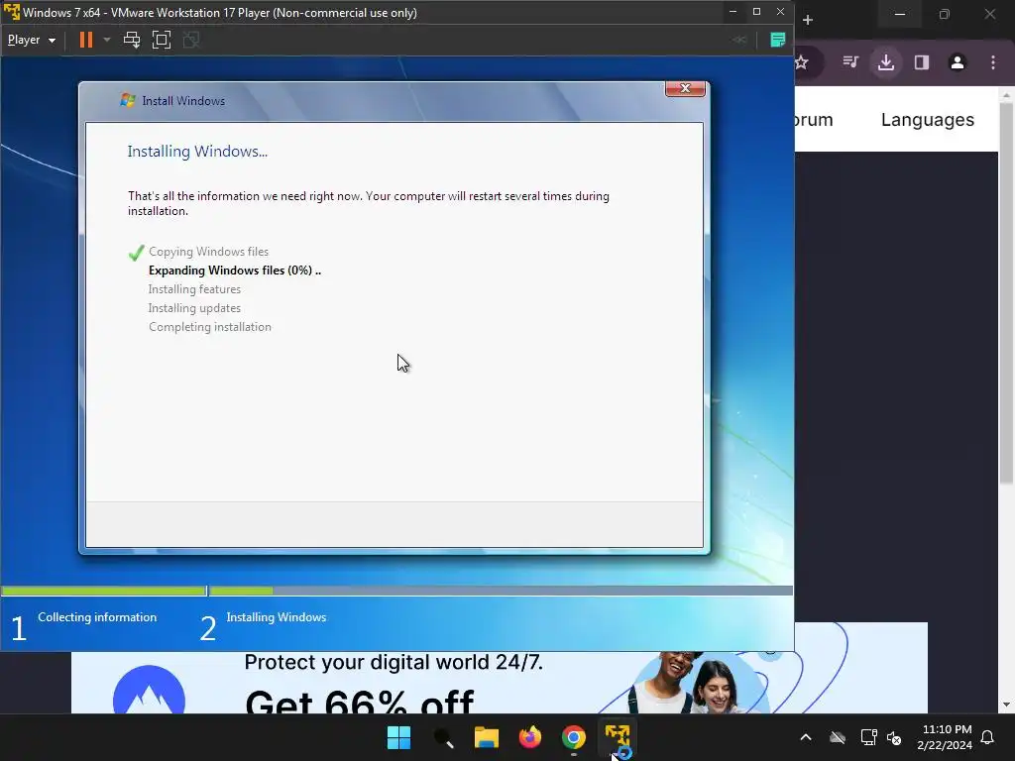Open the green notes icon in VMware toolbar
Image resolution: width=1015 pixels, height=761 pixels.
777,40
